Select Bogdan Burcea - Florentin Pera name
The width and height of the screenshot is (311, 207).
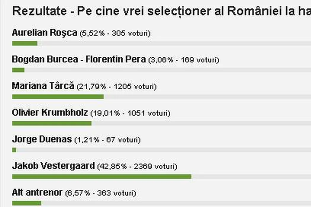coord(79,59)
